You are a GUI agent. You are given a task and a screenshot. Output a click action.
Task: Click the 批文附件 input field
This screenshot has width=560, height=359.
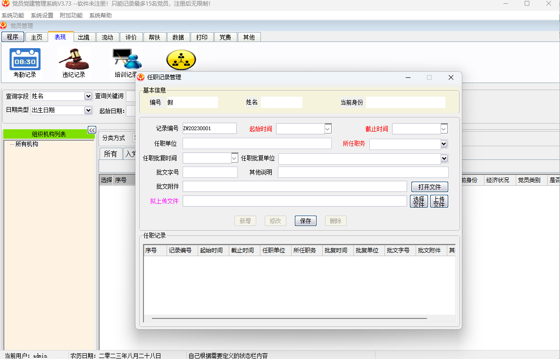[295, 186]
